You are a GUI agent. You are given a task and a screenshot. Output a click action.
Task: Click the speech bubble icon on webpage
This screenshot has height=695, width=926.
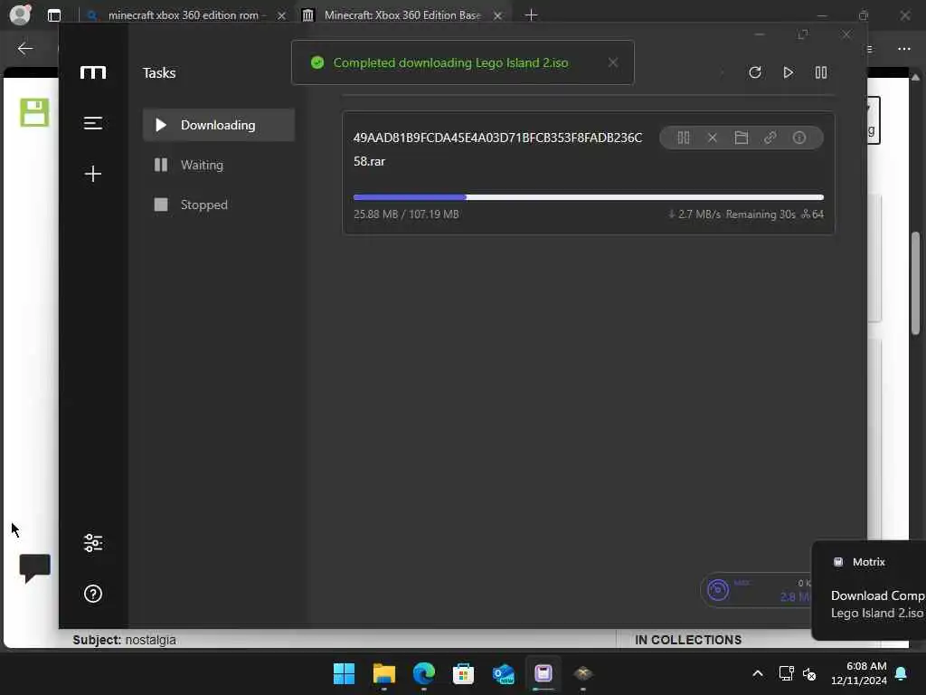[x=35, y=567]
